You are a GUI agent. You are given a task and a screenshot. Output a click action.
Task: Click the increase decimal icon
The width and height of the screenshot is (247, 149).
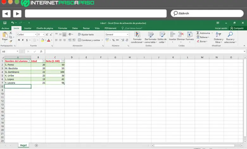pyautogui.click(x=123, y=40)
